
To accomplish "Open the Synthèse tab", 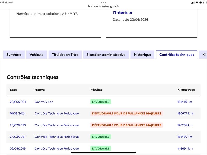I will pyautogui.click(x=14, y=55).
